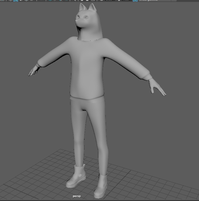The height and width of the screenshot is (201, 199).
Task: Switch viewport to wireframe display
Action: click(x=11, y=0)
